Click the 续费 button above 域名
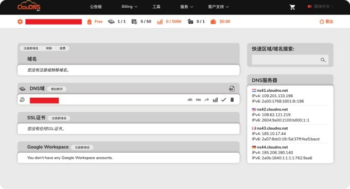The image size is (350, 189). click(x=62, y=48)
